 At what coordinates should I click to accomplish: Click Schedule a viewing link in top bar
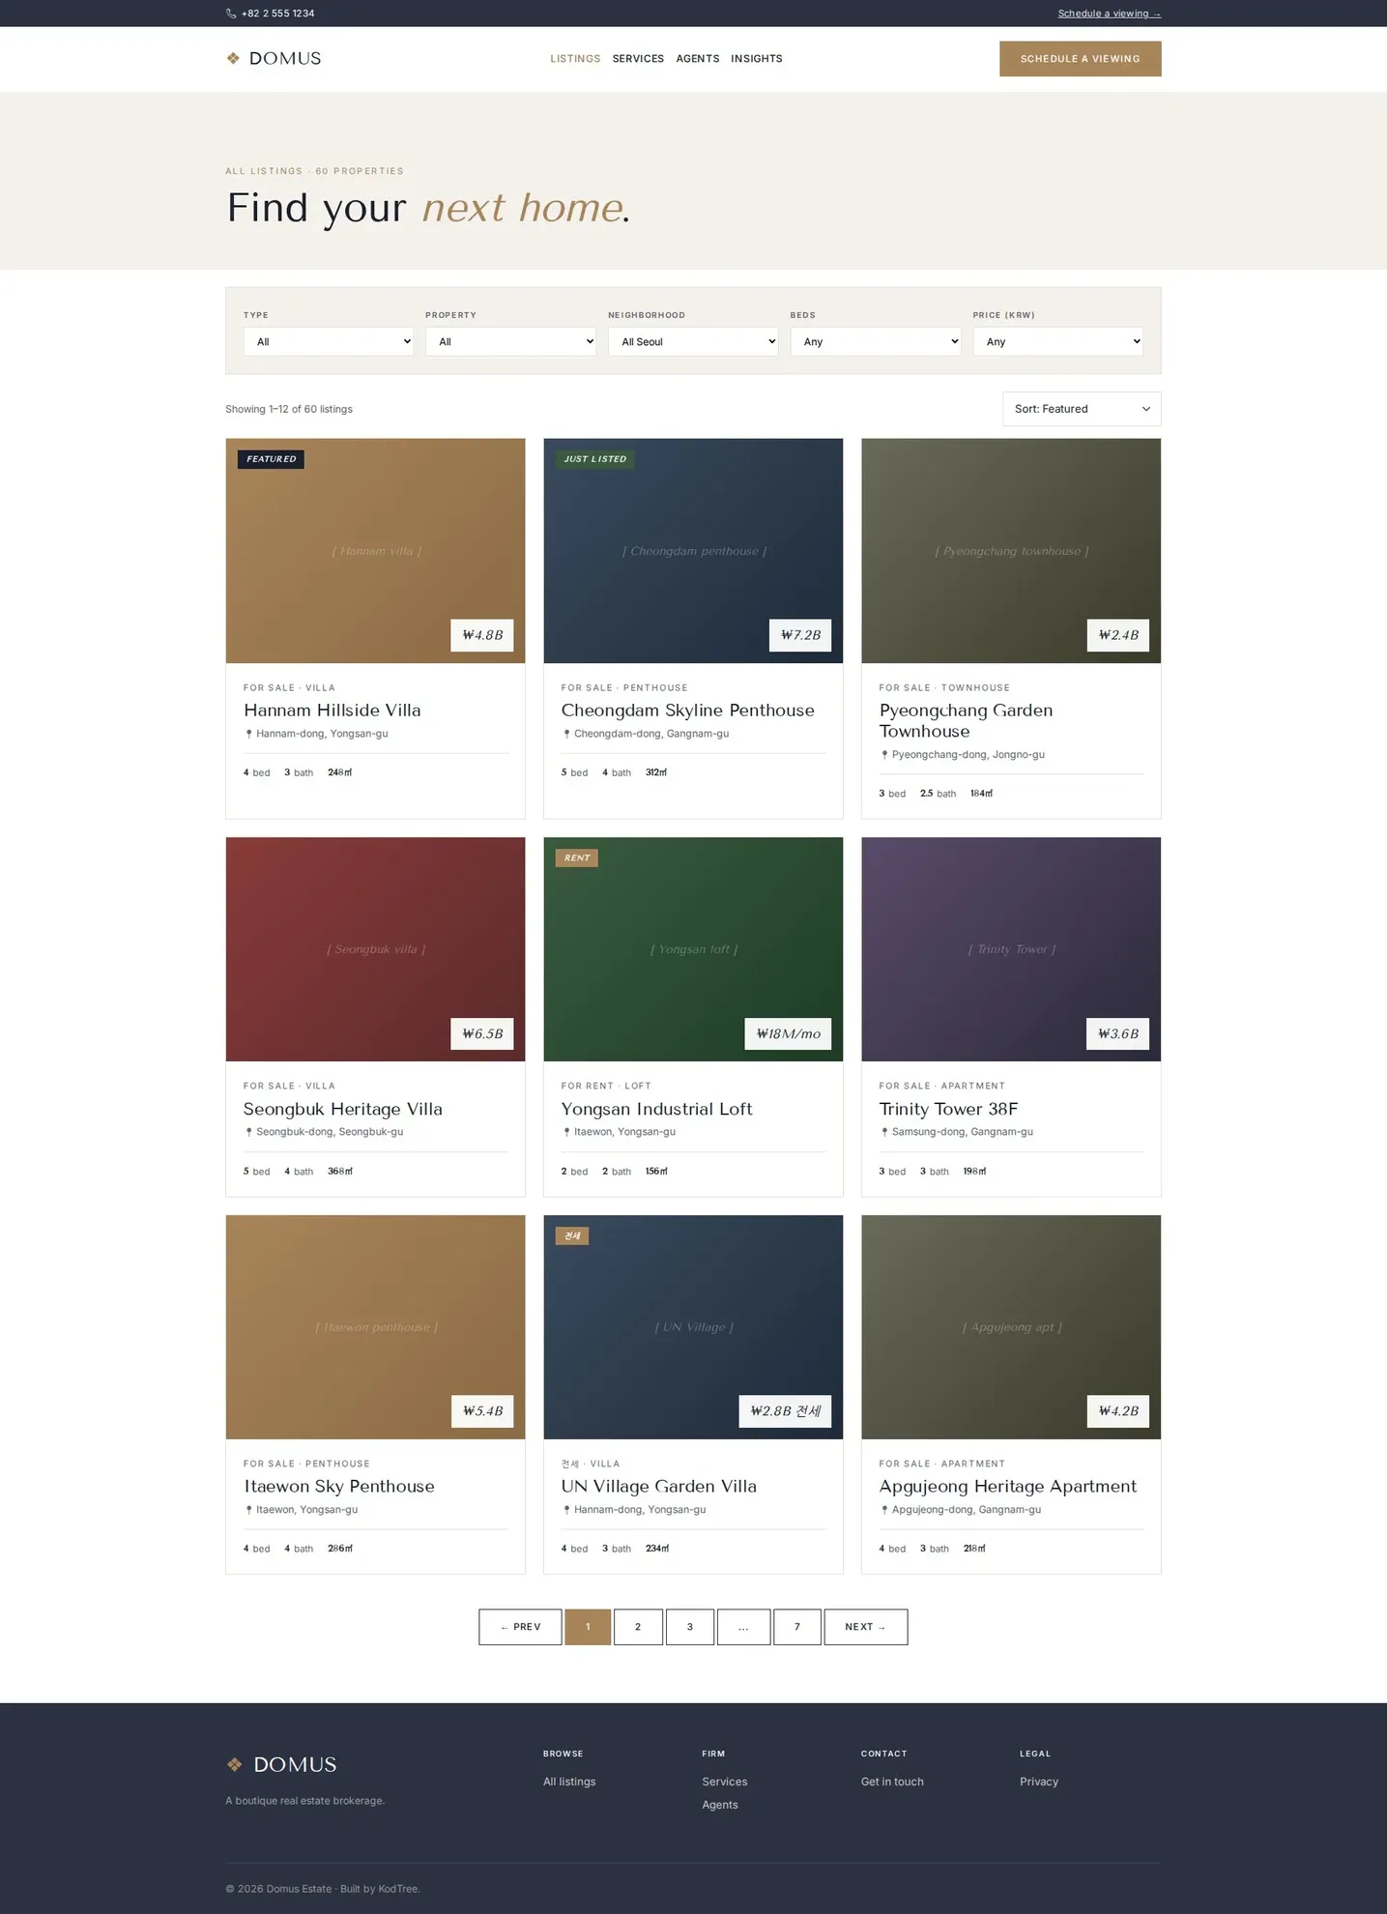click(1110, 14)
